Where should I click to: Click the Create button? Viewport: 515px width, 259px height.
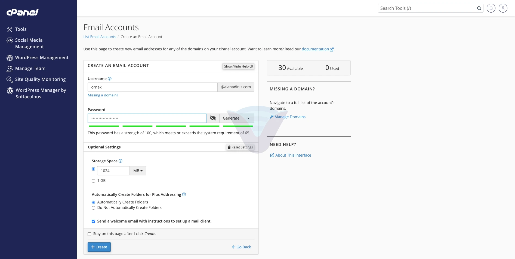click(99, 247)
